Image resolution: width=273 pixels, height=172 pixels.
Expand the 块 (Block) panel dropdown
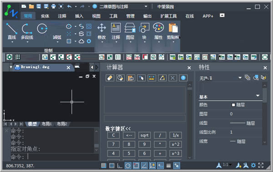pyautogui.click(x=145, y=42)
